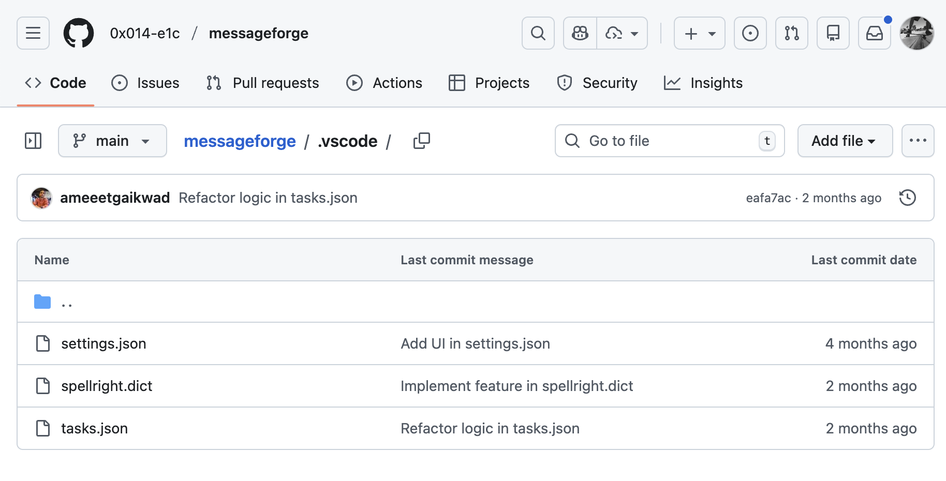Open Copilot chat icon

coord(580,33)
